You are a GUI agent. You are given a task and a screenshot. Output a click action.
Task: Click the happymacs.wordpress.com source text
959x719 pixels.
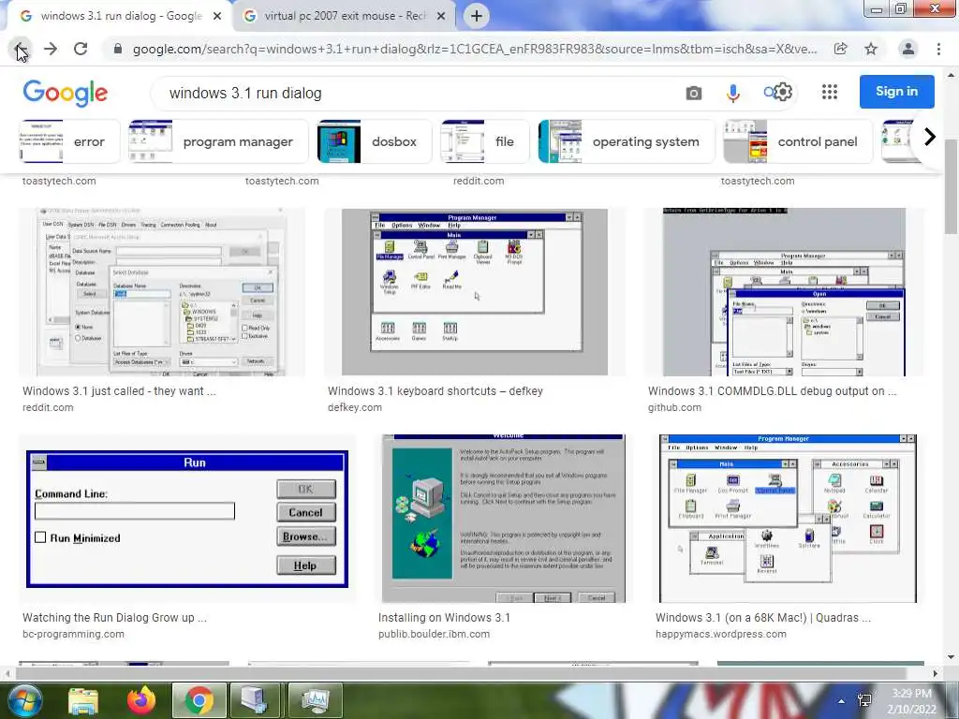point(721,635)
